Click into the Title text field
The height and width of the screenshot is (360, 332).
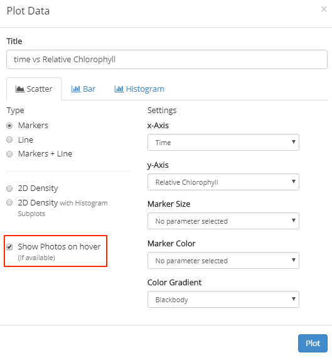(x=167, y=60)
